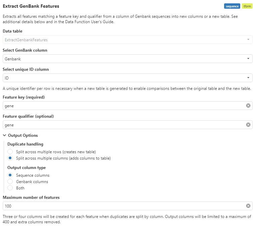This screenshot has height=228, width=254.
Task: Click inside the Feature key input
Action: [124, 106]
